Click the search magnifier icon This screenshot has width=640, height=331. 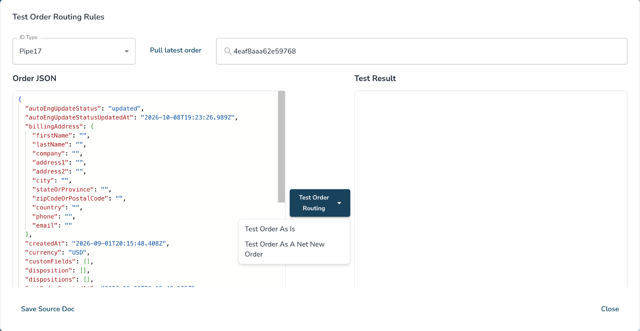[x=228, y=51]
